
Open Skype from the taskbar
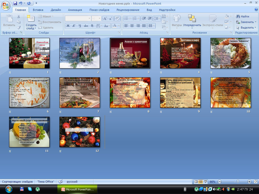click(x=30, y=189)
